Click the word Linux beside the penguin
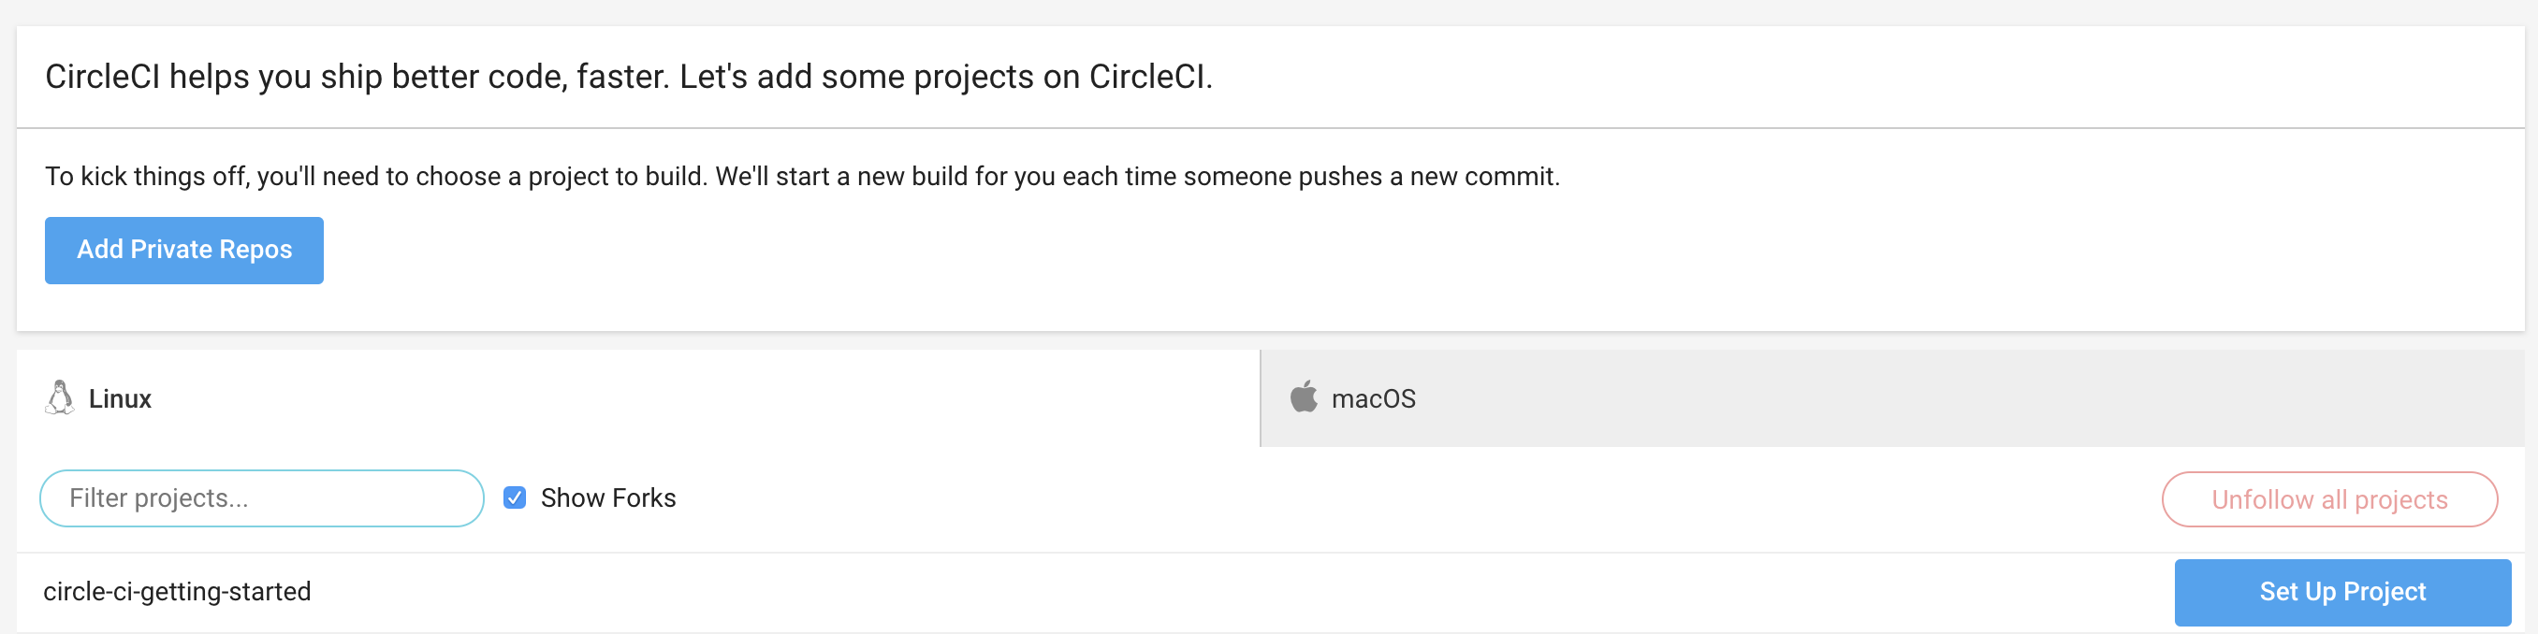Screen dimensions: 2538x634 120,398
